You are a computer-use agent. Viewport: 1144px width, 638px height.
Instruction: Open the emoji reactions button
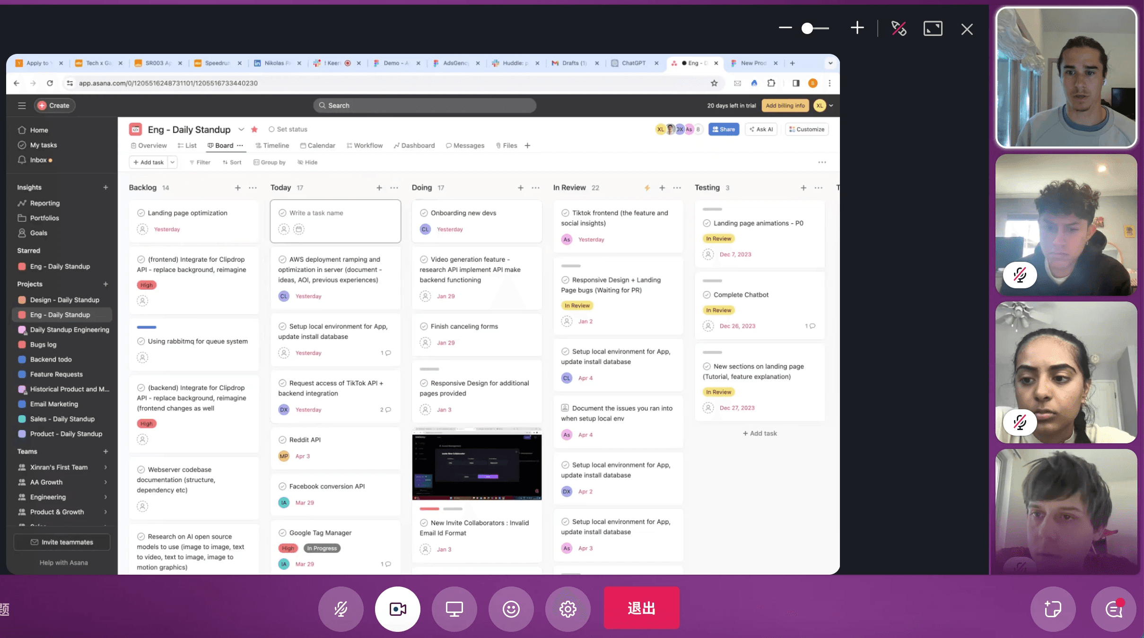coord(511,609)
